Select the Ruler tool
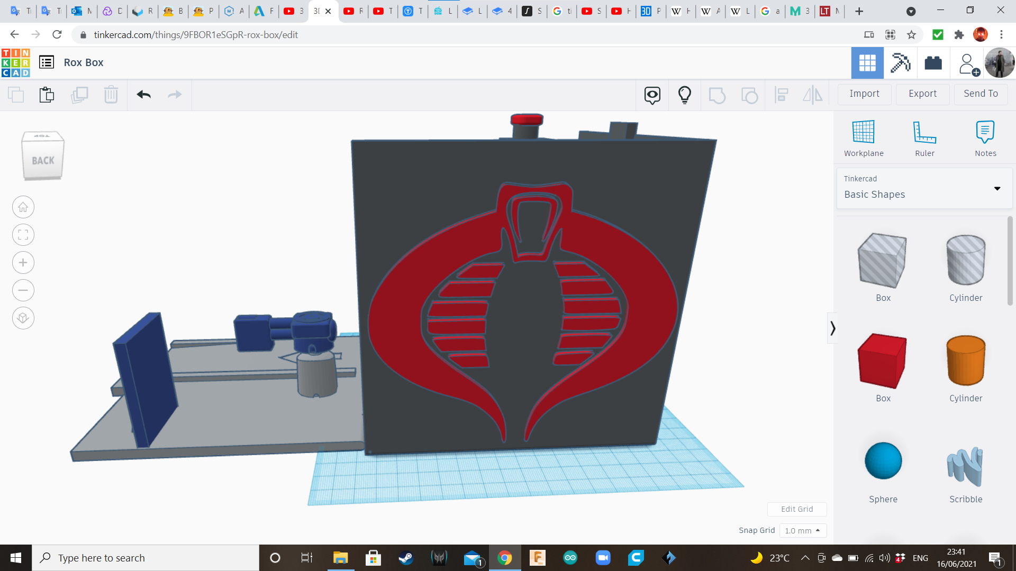Image resolution: width=1016 pixels, height=571 pixels. coord(924,139)
